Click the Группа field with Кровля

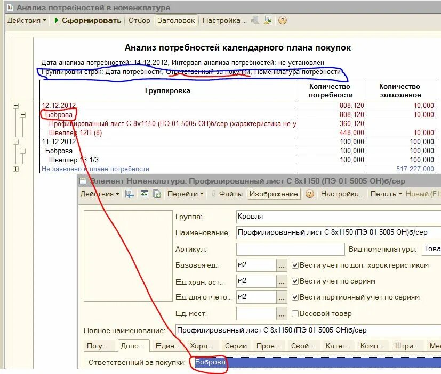pyautogui.click(x=339, y=217)
